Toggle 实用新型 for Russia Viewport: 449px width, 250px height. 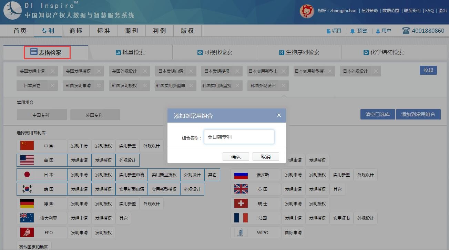pos(341,175)
